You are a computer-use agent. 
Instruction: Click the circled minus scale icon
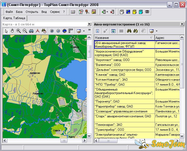pyautogui.click(x=58, y=31)
